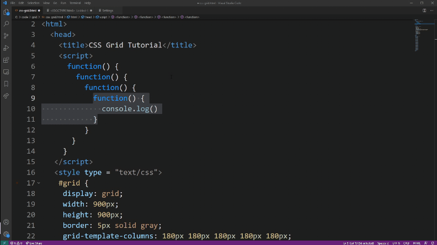This screenshot has height=245, width=437.
Task: Open the Live Share view icon in activity bar
Action: [6, 96]
